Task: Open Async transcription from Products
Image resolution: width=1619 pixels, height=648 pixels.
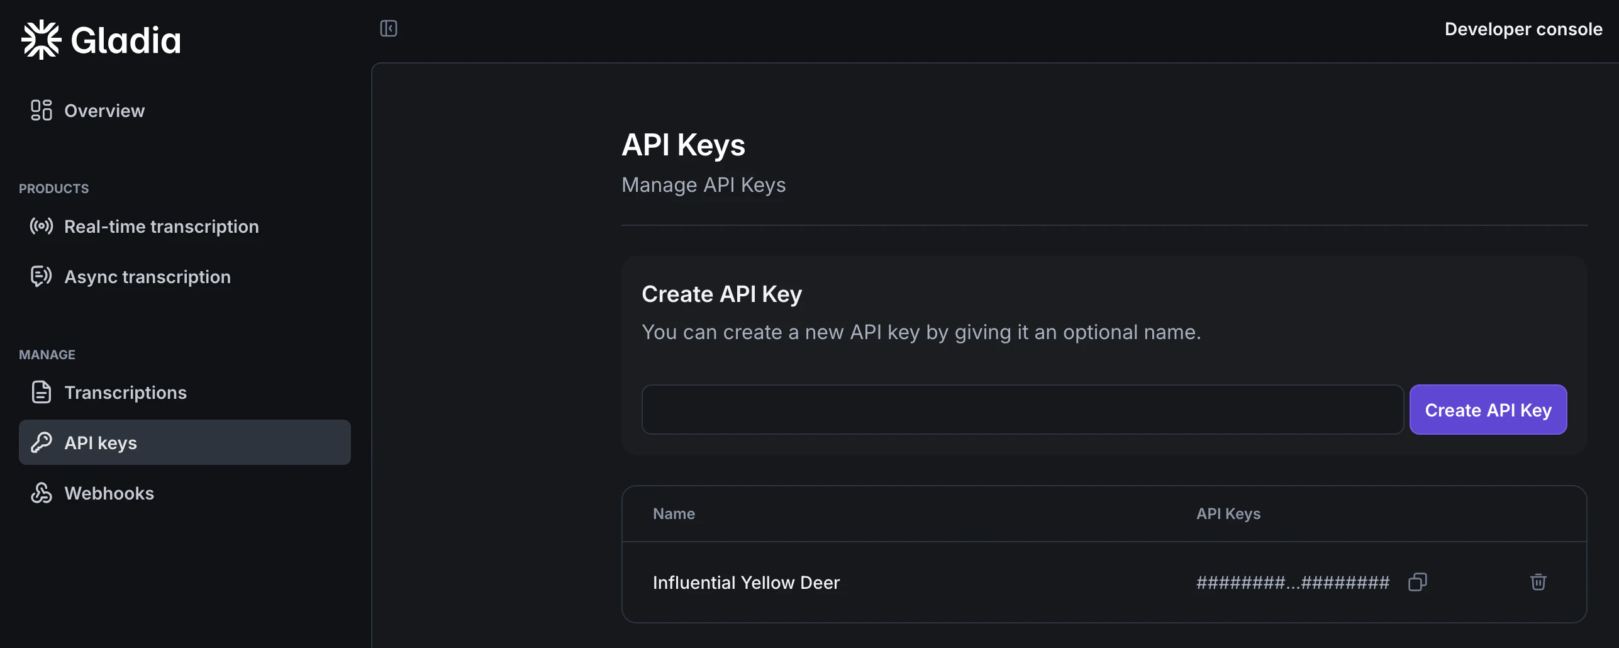Action: (148, 277)
